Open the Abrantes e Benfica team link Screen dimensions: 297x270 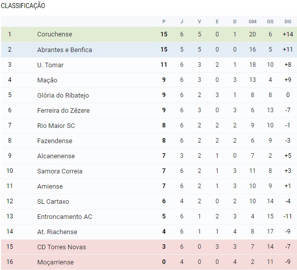coord(64,50)
